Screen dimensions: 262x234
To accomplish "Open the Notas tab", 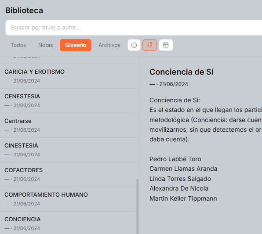I will coord(45,45).
